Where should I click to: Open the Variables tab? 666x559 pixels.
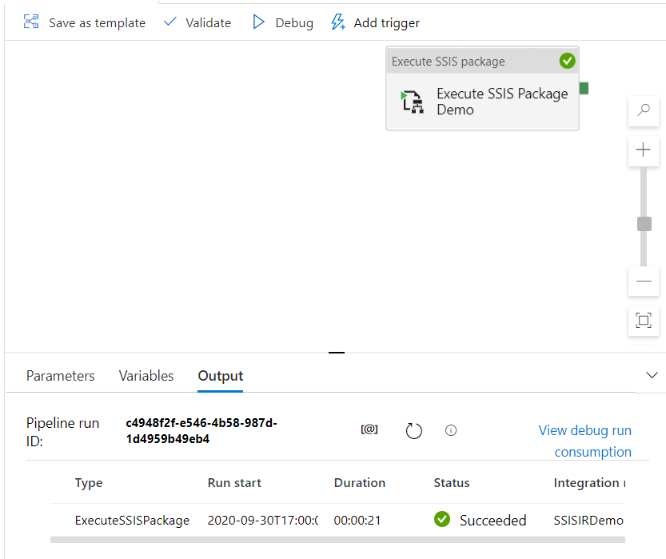pos(146,375)
